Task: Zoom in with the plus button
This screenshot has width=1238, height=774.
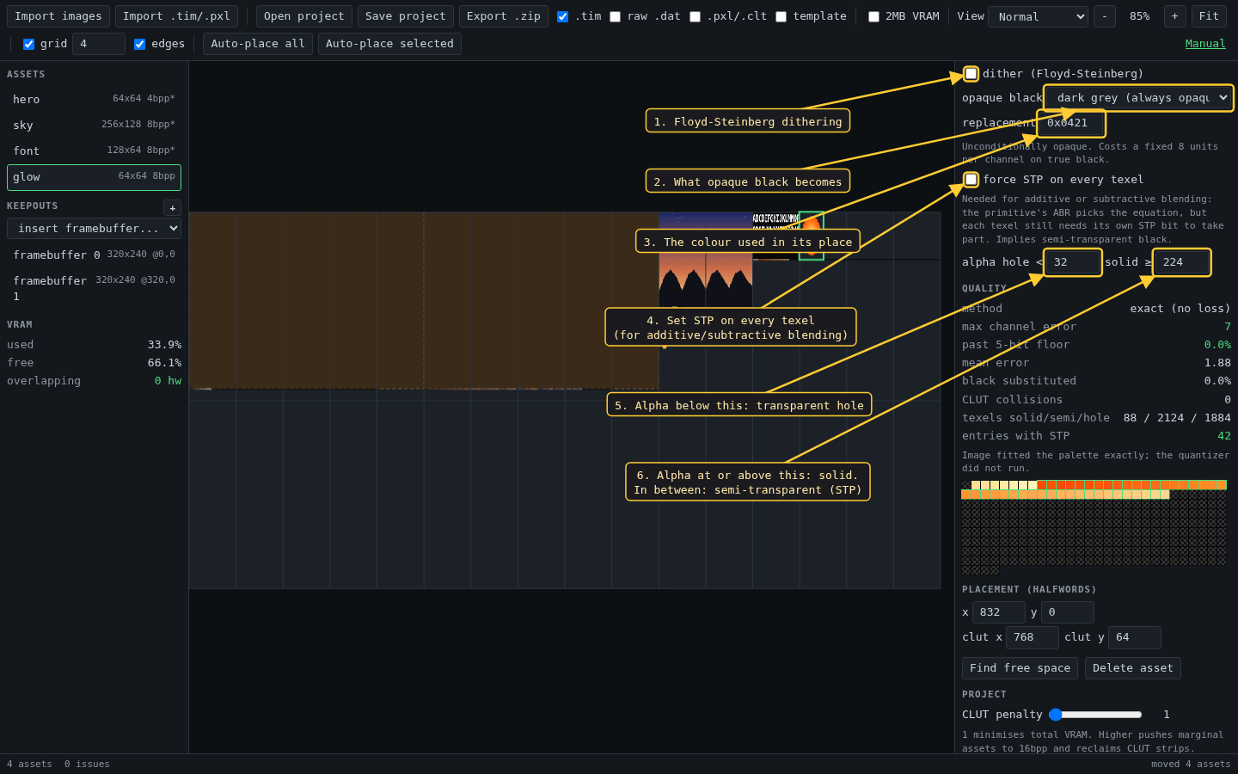Action: [x=1175, y=16]
